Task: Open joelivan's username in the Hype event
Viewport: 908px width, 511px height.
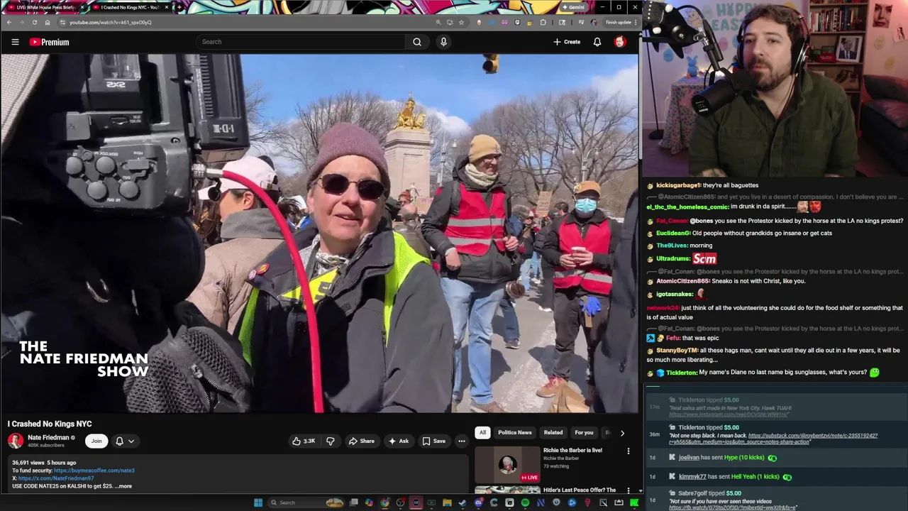Action: point(689,458)
